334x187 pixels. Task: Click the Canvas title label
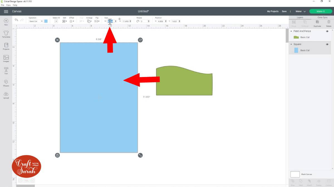click(x=17, y=11)
